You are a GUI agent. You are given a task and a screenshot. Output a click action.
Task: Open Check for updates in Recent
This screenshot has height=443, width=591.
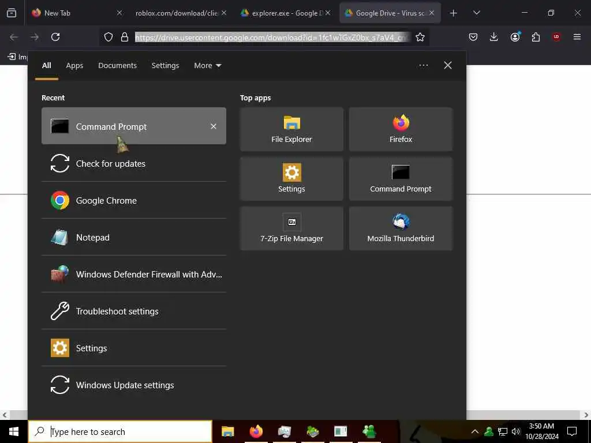coord(134,163)
